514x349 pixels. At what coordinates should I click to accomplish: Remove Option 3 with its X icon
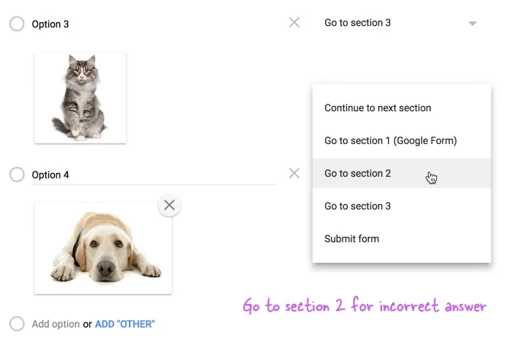294,23
